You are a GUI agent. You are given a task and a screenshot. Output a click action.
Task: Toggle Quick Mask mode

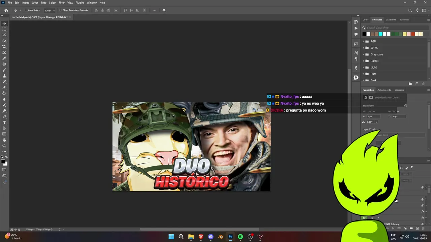click(4, 170)
